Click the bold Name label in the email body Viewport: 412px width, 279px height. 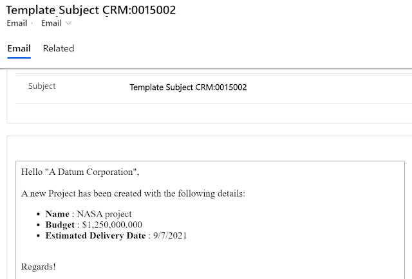tap(57, 214)
